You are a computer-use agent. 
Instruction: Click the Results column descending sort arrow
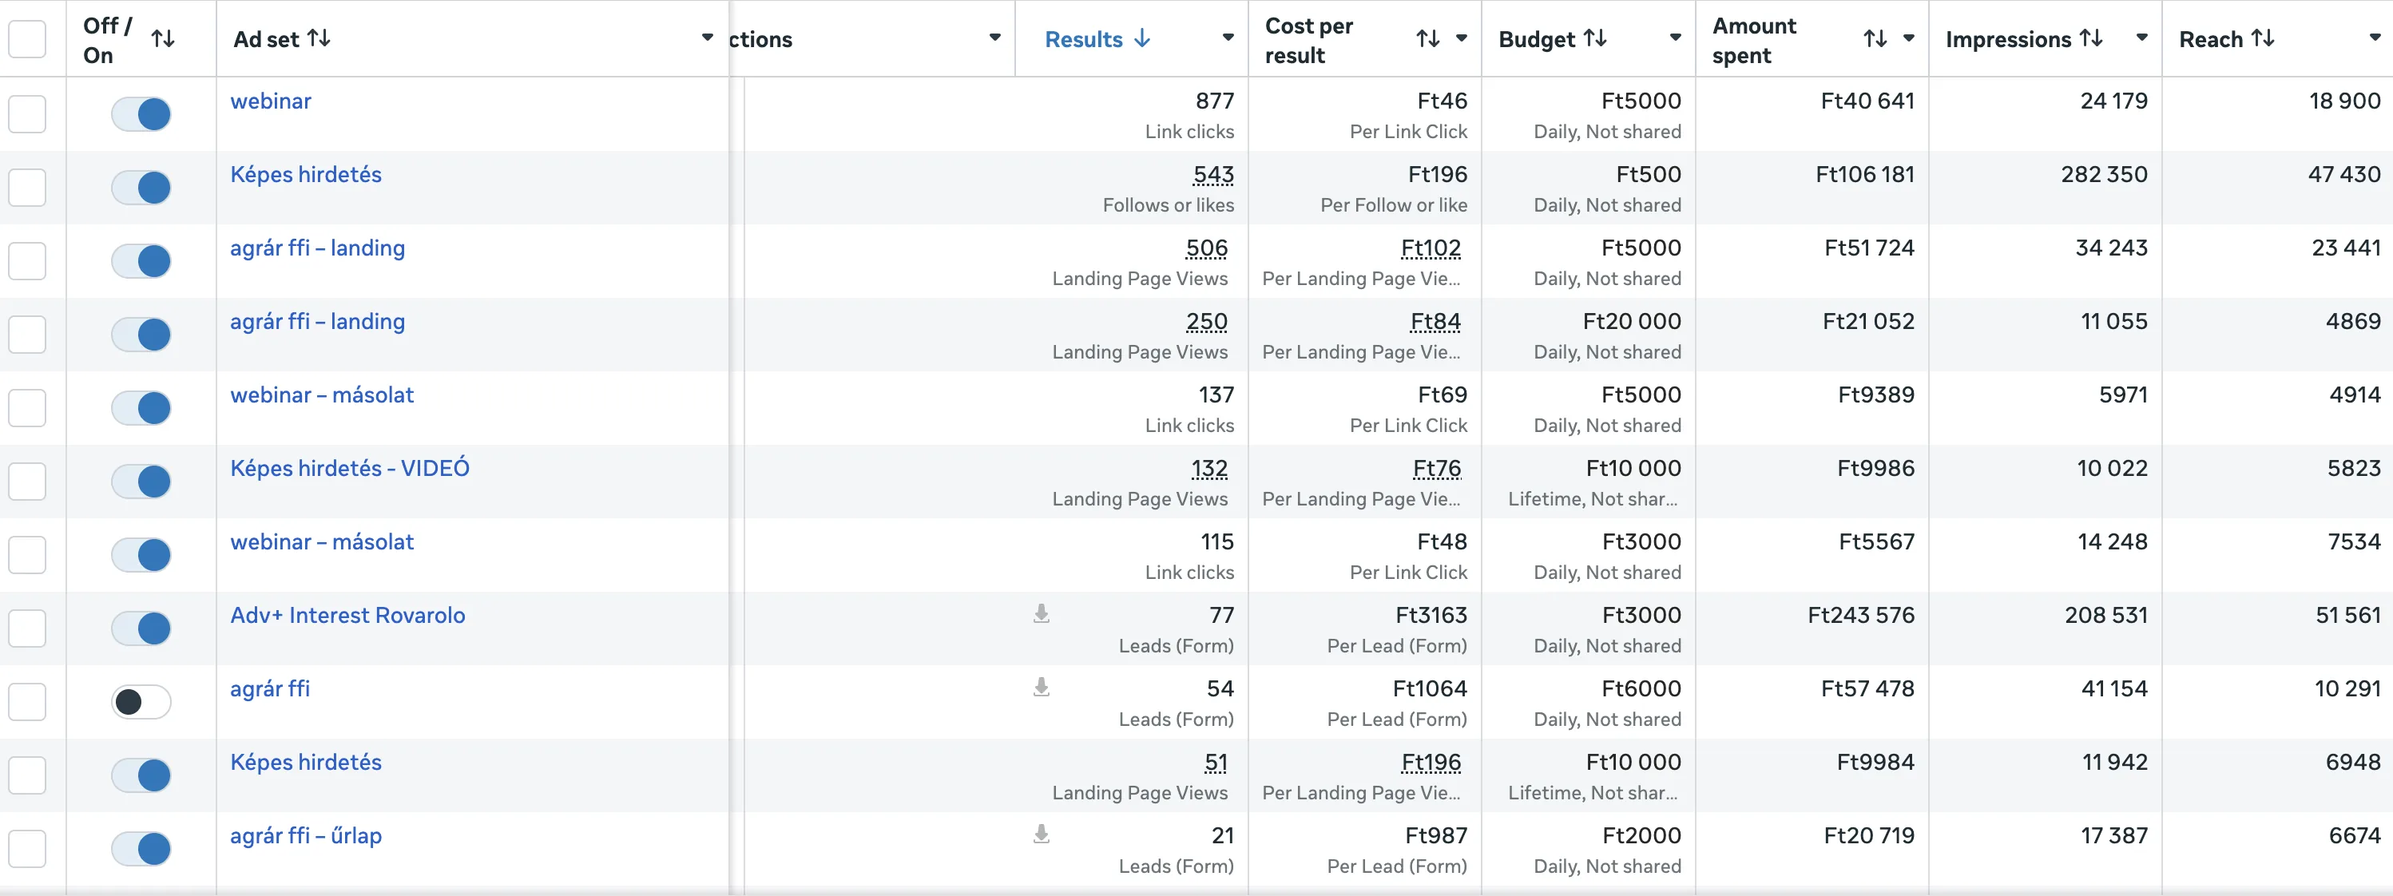(x=1143, y=38)
